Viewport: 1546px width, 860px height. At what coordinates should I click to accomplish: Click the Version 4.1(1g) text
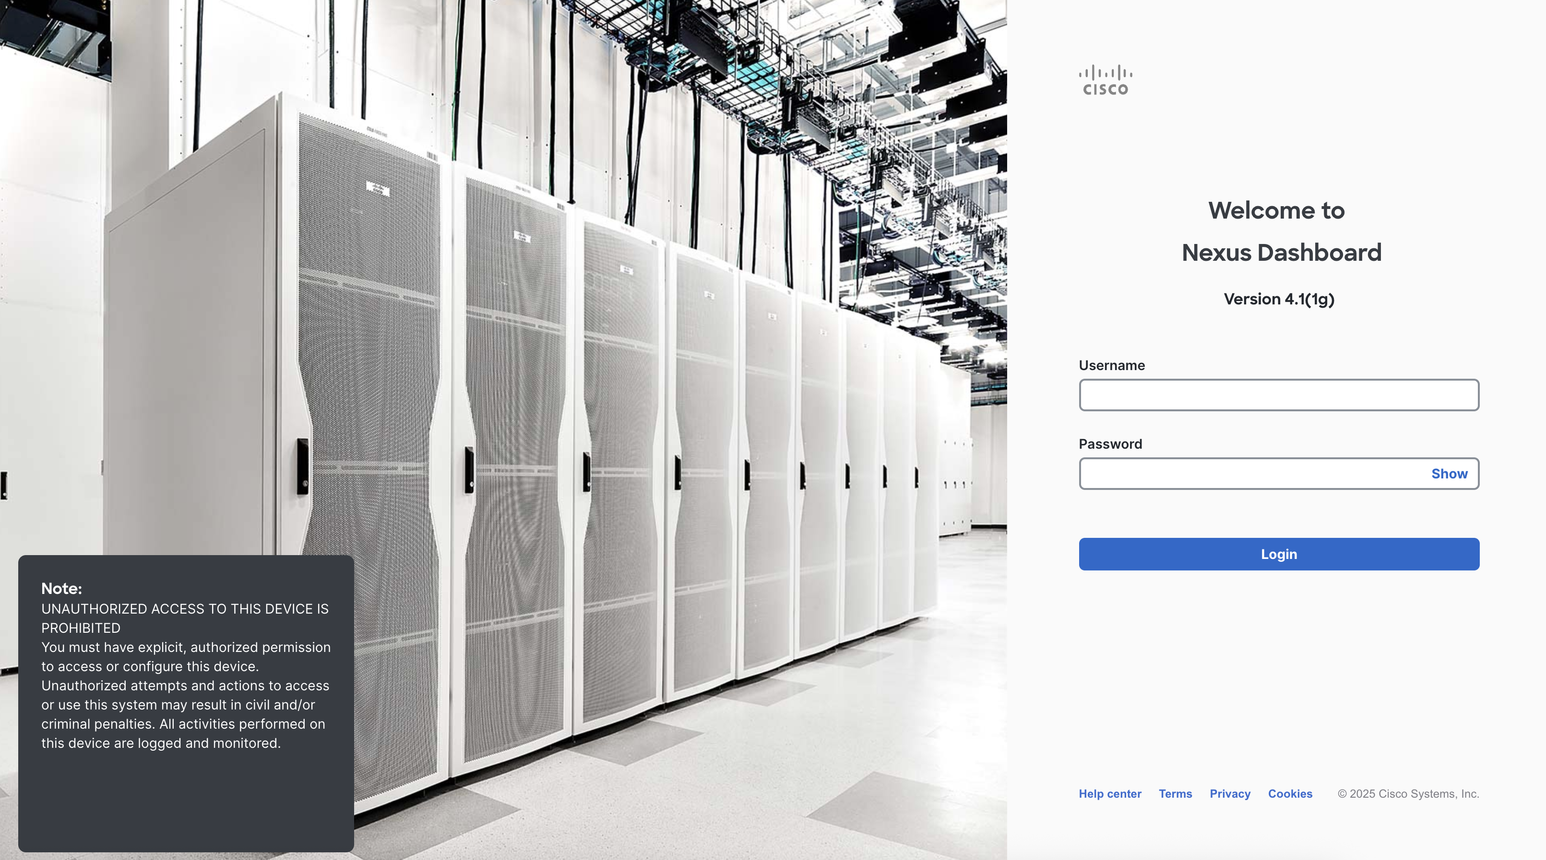click(x=1278, y=299)
